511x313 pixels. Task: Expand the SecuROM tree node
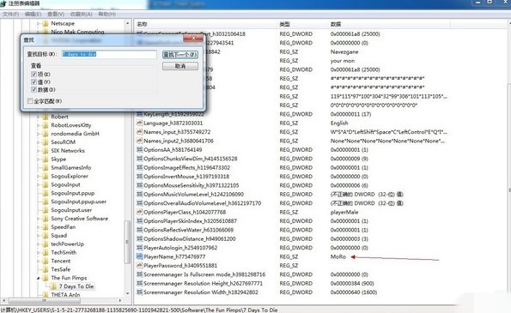pyautogui.click(x=38, y=142)
